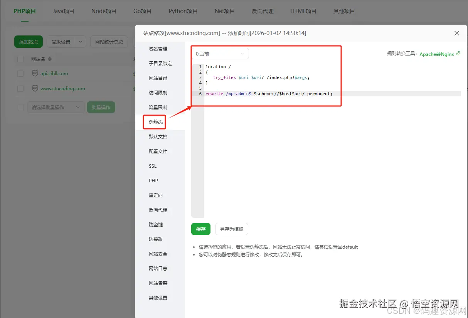Image resolution: width=468 pixels, height=318 pixels.
Task: Open SSL settings in the side menu
Action: click(153, 166)
